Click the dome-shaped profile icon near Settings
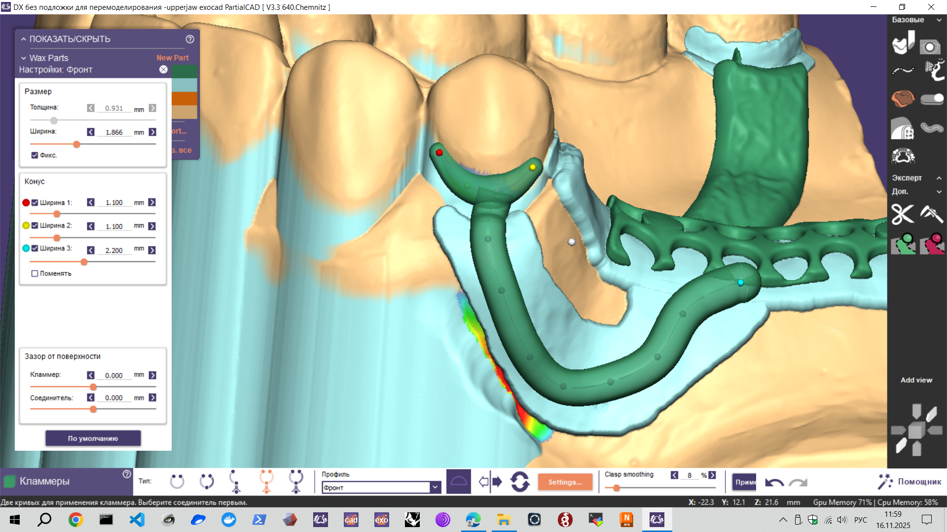 pos(459,481)
